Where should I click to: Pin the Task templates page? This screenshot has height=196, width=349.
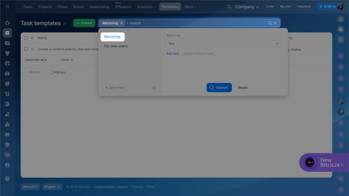point(65,24)
